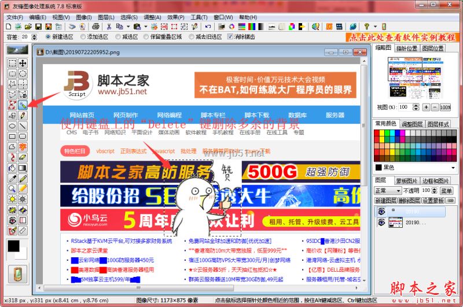This screenshot has width=463, height=307.
Task: Open the yellow question mark help icon
Action: 367,27
